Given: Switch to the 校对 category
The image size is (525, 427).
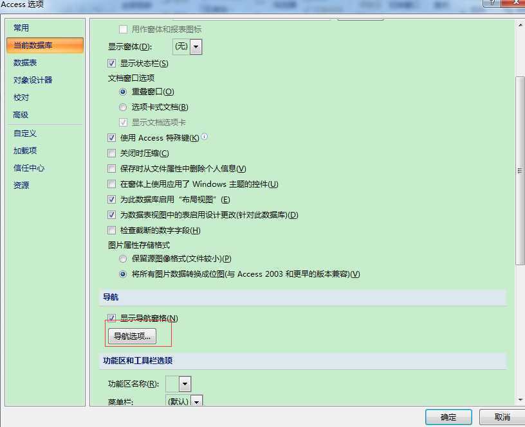Looking at the screenshot, I should [x=21, y=97].
